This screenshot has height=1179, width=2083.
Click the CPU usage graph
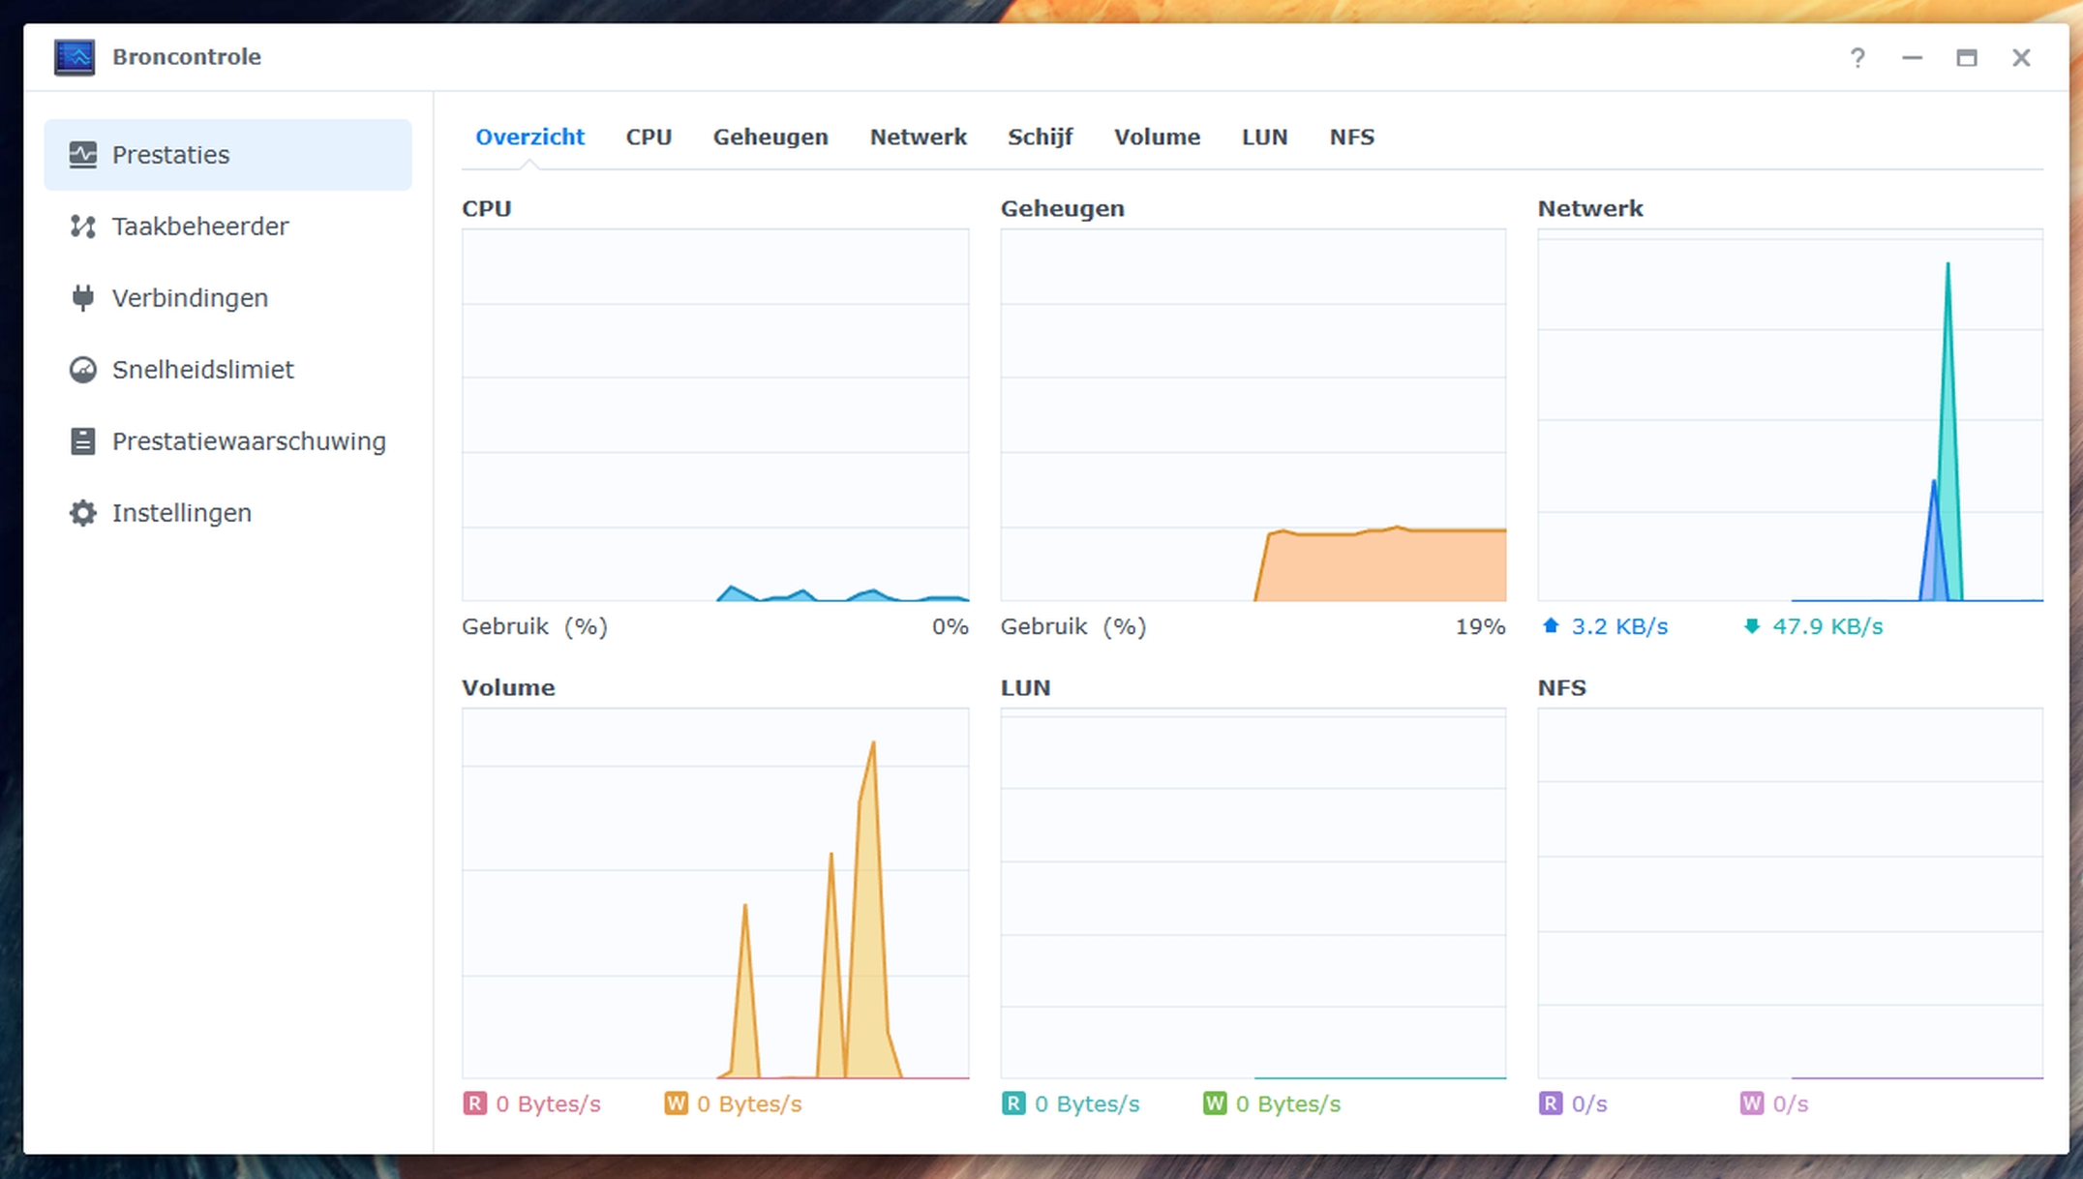coord(714,414)
